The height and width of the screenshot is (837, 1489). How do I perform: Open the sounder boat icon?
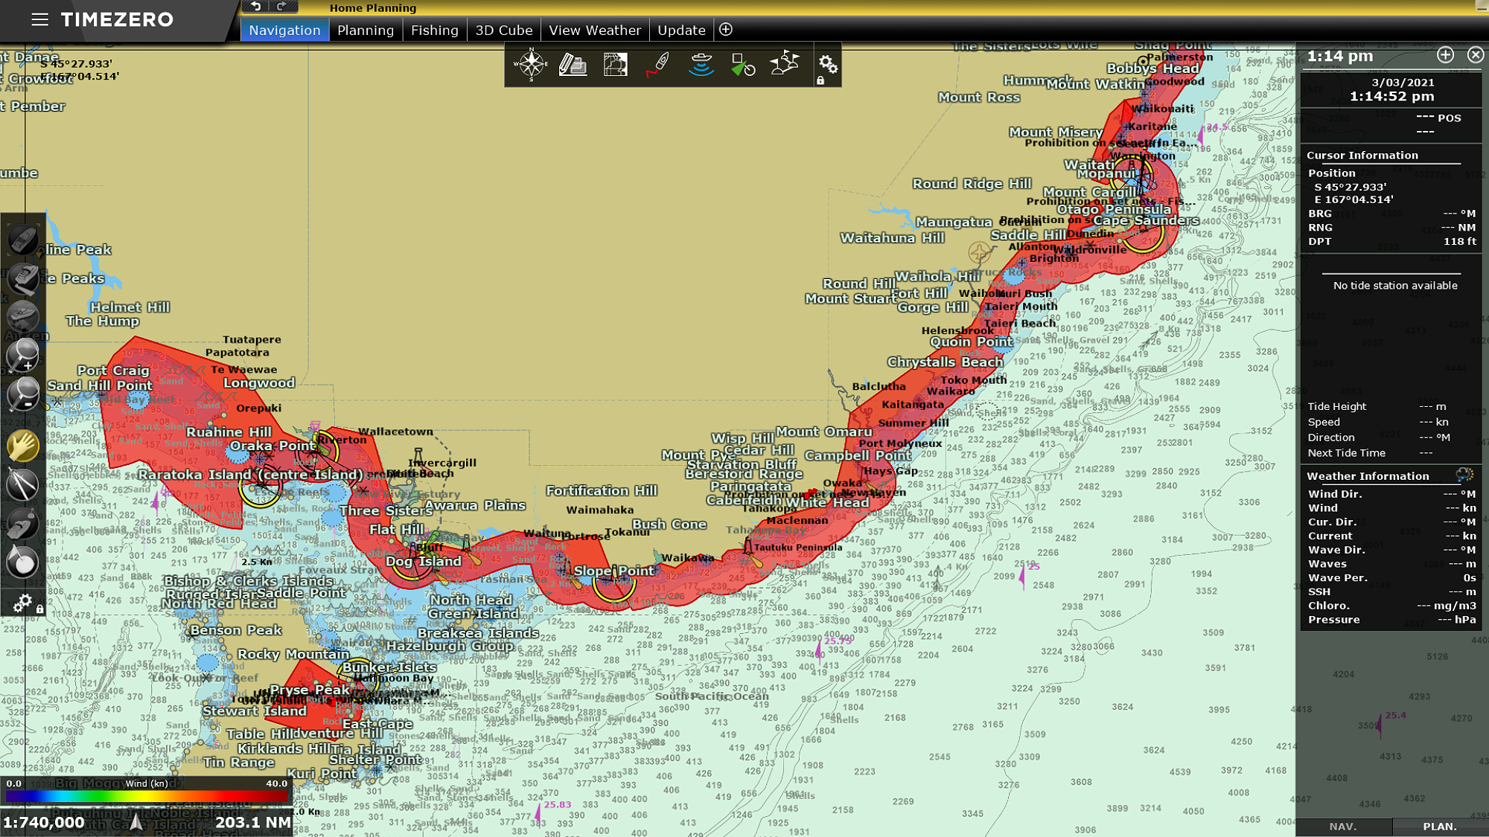pos(701,65)
